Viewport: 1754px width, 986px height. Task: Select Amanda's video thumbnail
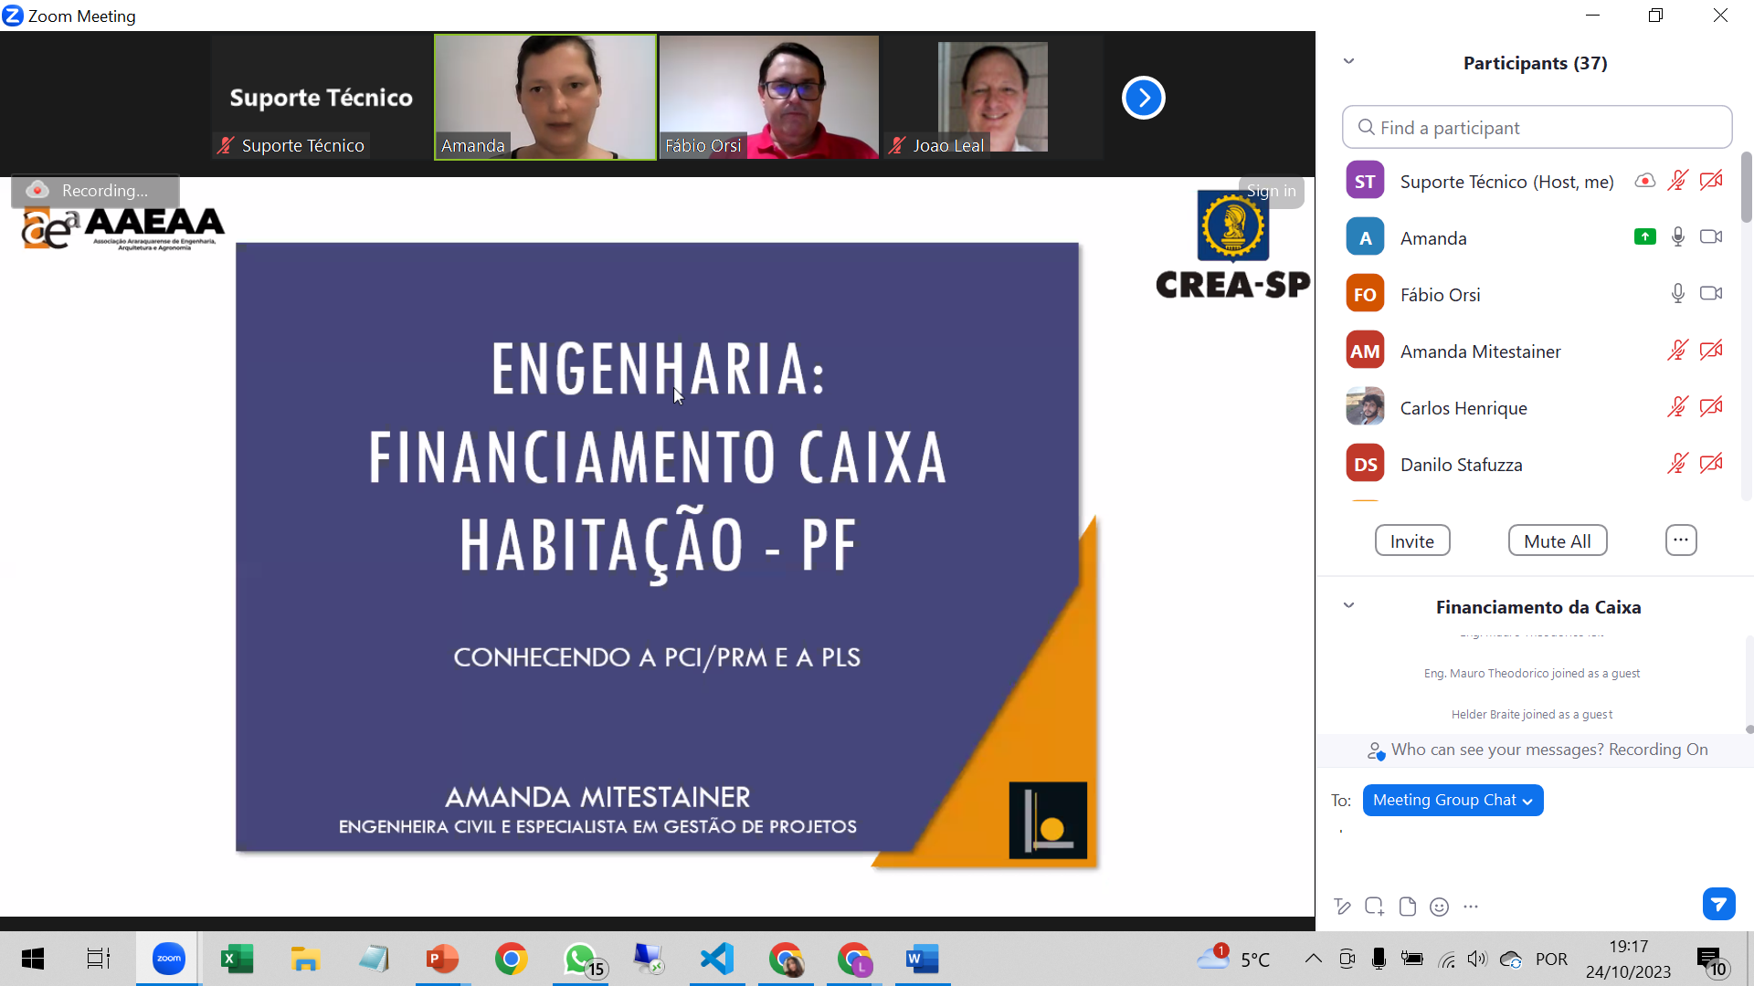[x=545, y=97]
